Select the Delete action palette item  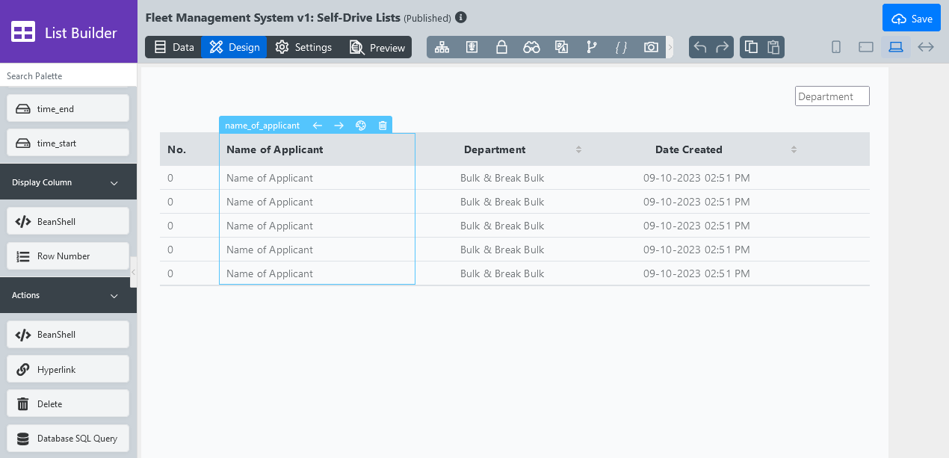pos(68,403)
